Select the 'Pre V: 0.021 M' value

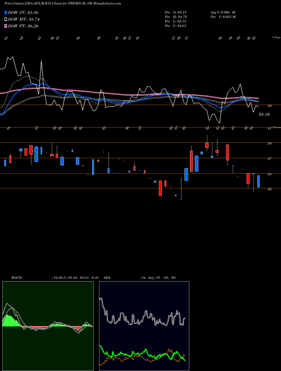[x=223, y=17]
